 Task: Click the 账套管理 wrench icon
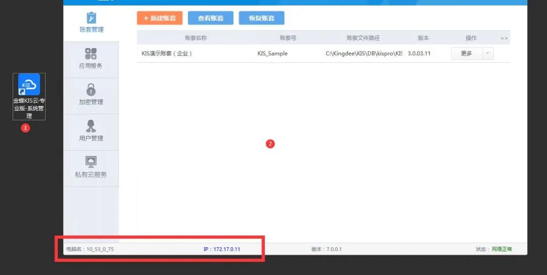pyautogui.click(x=91, y=18)
